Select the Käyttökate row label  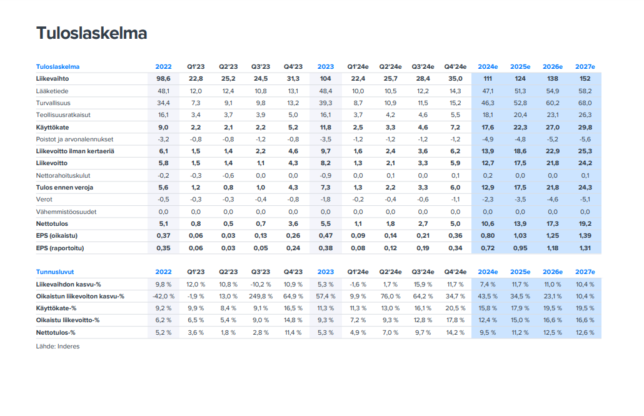53,127
